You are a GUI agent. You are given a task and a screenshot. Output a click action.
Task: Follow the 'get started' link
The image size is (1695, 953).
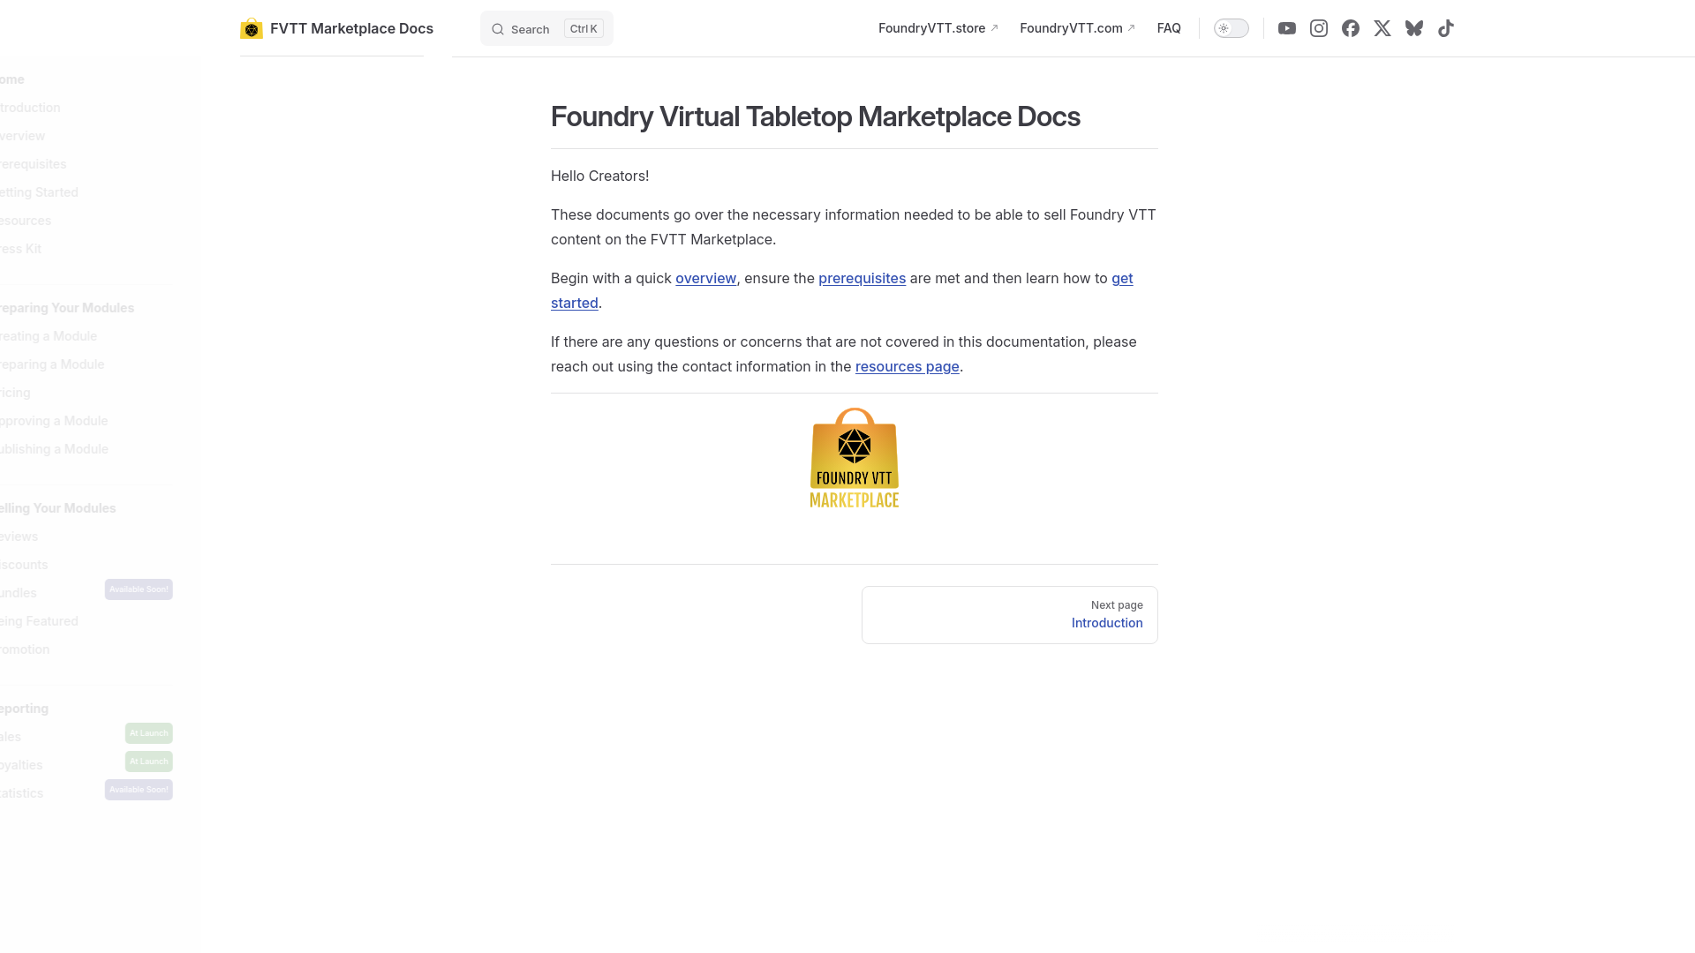pyautogui.click(x=575, y=303)
